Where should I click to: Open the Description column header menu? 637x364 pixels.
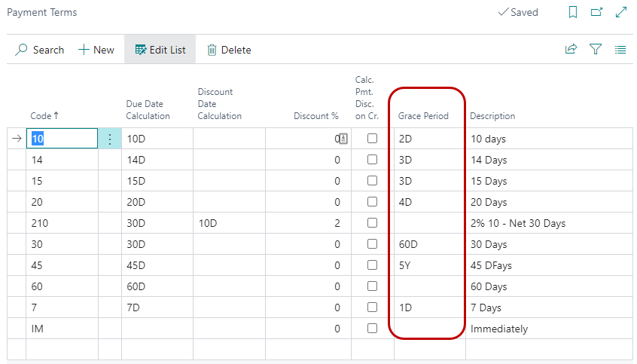point(492,116)
